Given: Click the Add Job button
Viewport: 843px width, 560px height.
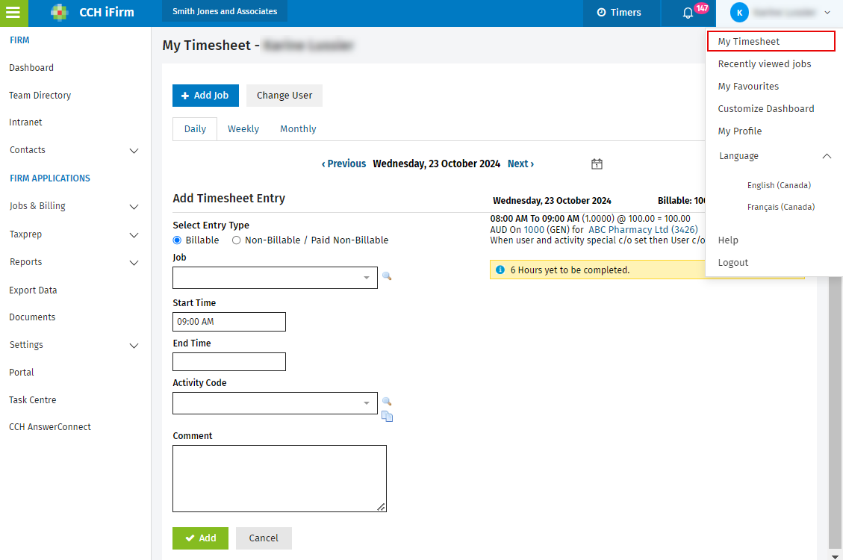Looking at the screenshot, I should [205, 96].
